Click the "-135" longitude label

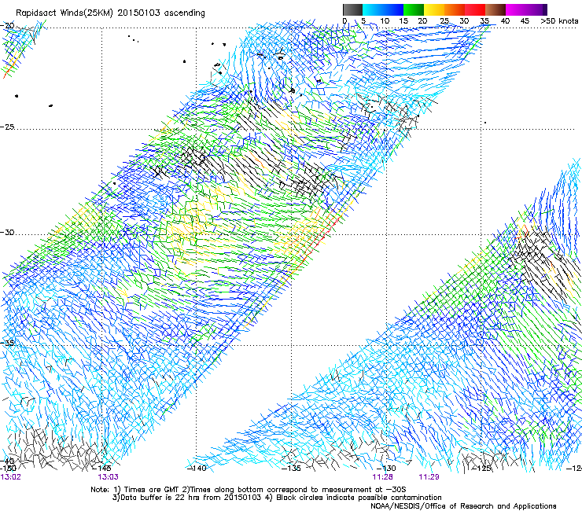pyautogui.click(x=291, y=468)
